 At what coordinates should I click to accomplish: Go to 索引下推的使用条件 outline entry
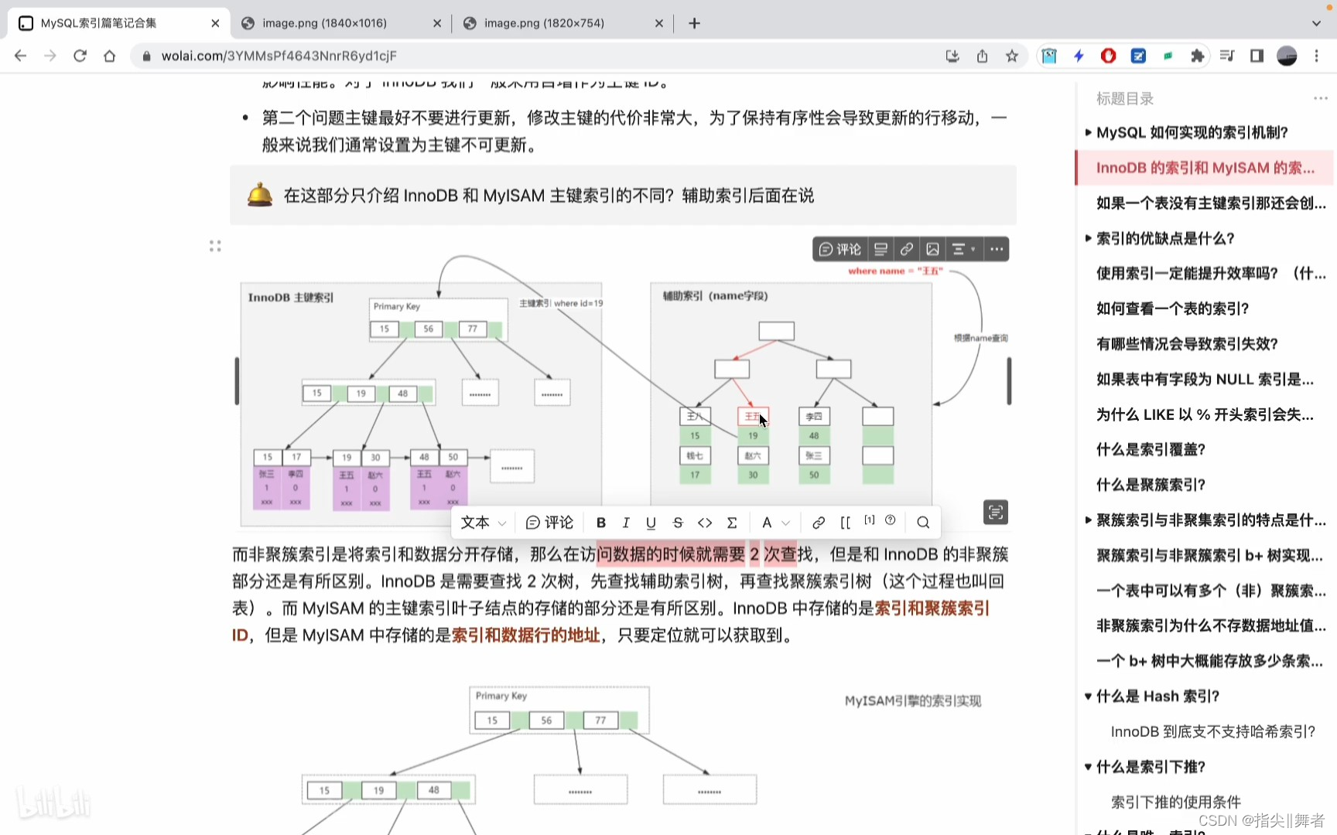[1175, 802]
